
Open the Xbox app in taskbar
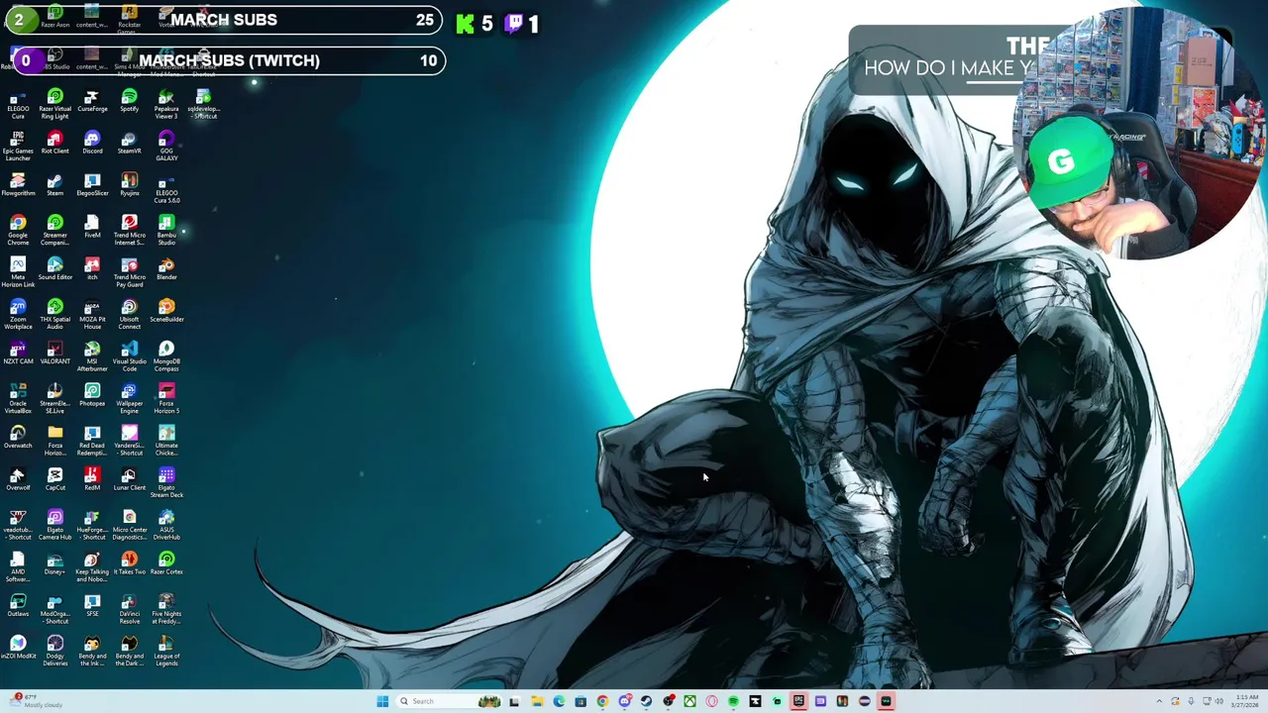(689, 701)
